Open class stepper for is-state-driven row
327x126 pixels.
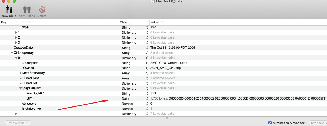(x=147, y=109)
